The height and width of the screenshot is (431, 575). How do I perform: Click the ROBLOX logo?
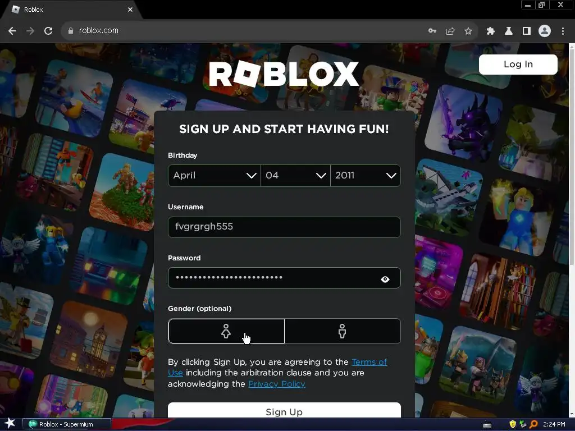[x=284, y=74]
